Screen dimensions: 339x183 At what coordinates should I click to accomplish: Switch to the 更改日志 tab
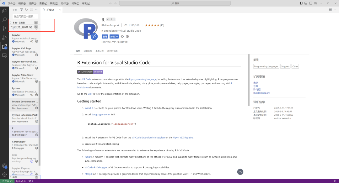100,51
